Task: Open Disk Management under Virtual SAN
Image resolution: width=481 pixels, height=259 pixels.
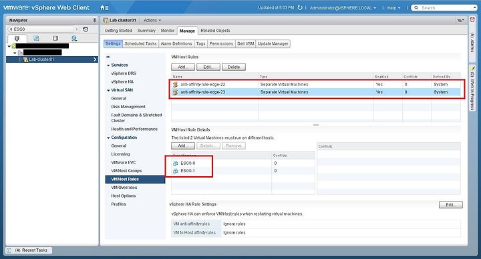Action: [128, 107]
